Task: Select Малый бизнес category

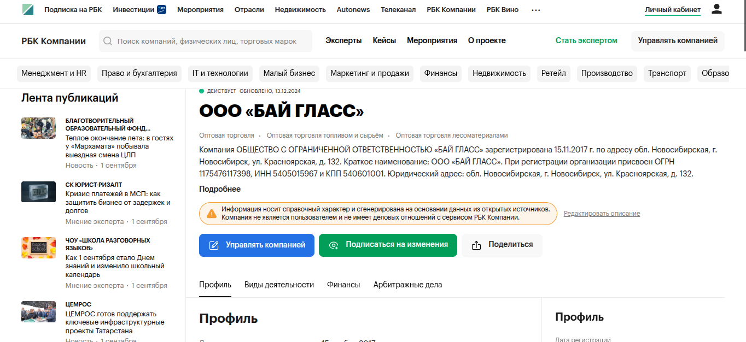Action: tap(289, 73)
